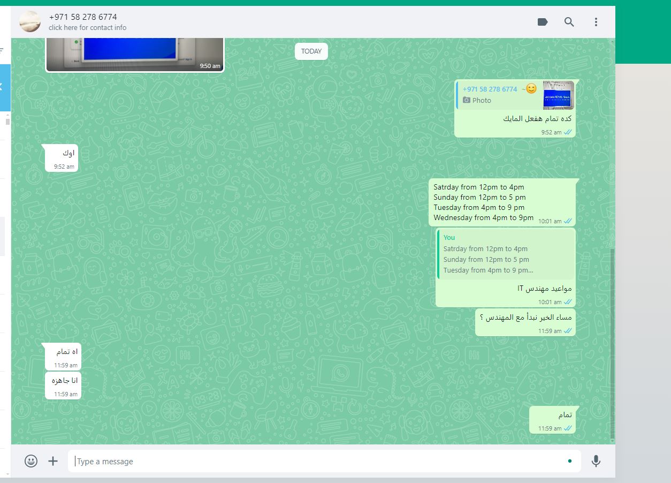Click the quoted photo thumbnail in reply
This screenshot has width=671, height=483.
558,95
